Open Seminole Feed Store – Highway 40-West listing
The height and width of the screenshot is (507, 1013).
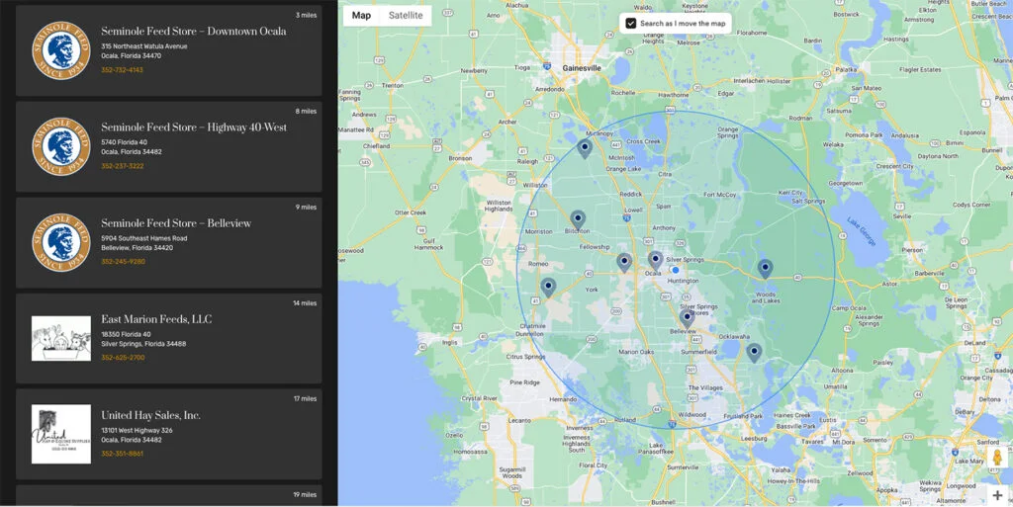(x=168, y=146)
